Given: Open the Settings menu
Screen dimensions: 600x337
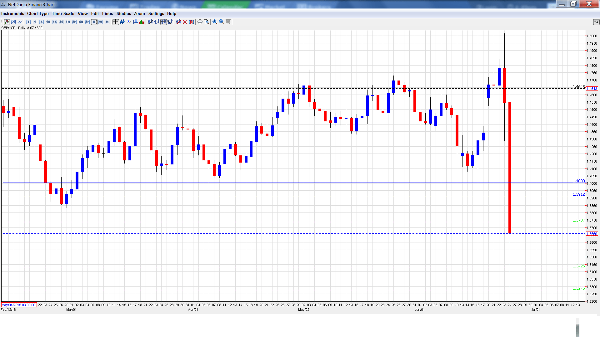Looking at the screenshot, I should pyautogui.click(x=156, y=13).
